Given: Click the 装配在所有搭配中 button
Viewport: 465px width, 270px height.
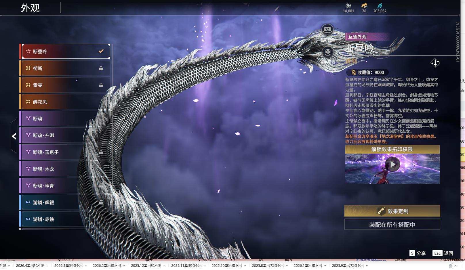Looking at the screenshot, I should point(392,225).
